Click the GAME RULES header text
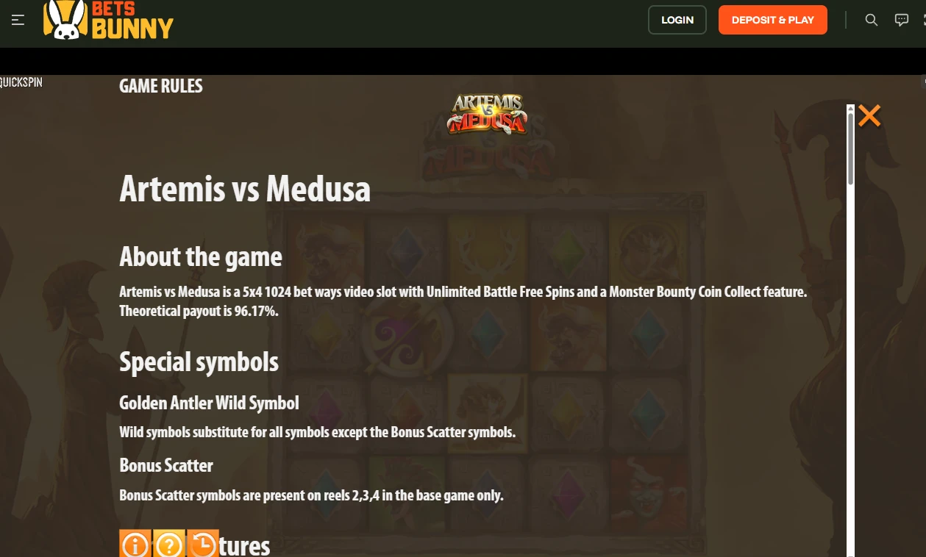Viewport: 926px width, 557px height. (x=161, y=86)
